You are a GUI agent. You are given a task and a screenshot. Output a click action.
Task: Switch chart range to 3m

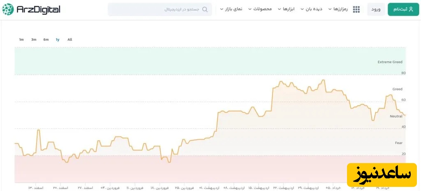coord(34,39)
